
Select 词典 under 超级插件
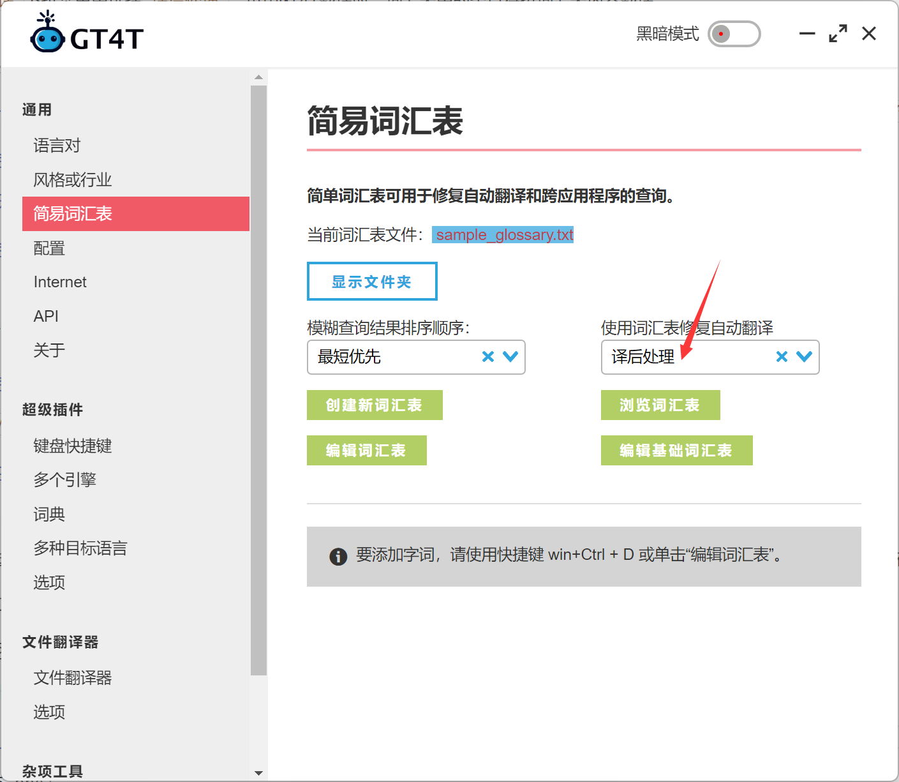click(49, 515)
